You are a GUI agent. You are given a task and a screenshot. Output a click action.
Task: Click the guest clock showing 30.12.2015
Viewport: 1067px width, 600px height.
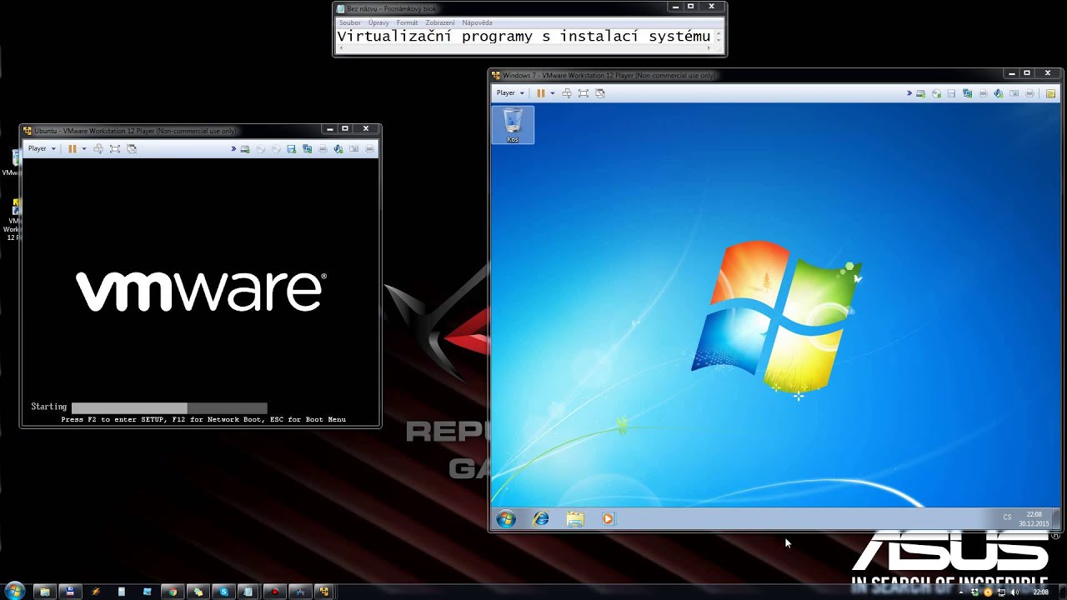click(x=1034, y=519)
